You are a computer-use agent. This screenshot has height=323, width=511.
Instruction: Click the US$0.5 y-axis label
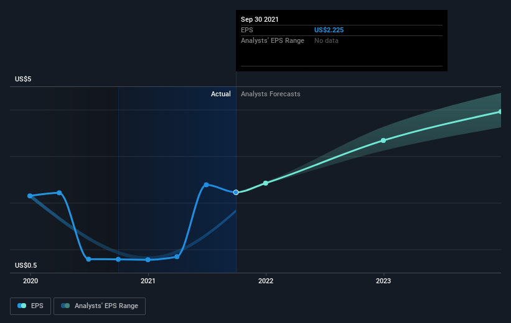(27, 266)
